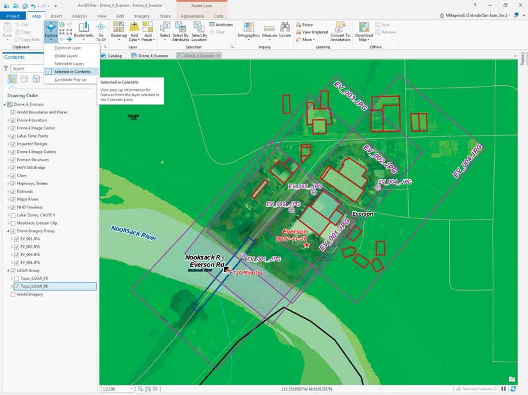The image size is (528, 395).
Task: Click the Copy button in Clipboard
Action: [23, 32]
